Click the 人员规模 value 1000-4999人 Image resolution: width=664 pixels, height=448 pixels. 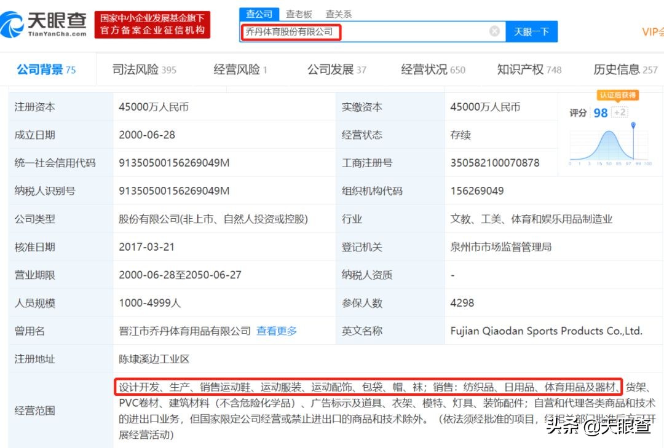pos(150,303)
